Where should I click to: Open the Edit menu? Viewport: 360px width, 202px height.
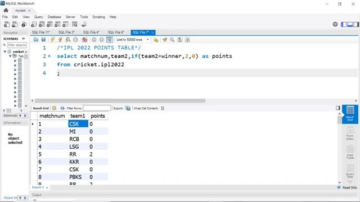click(15, 17)
